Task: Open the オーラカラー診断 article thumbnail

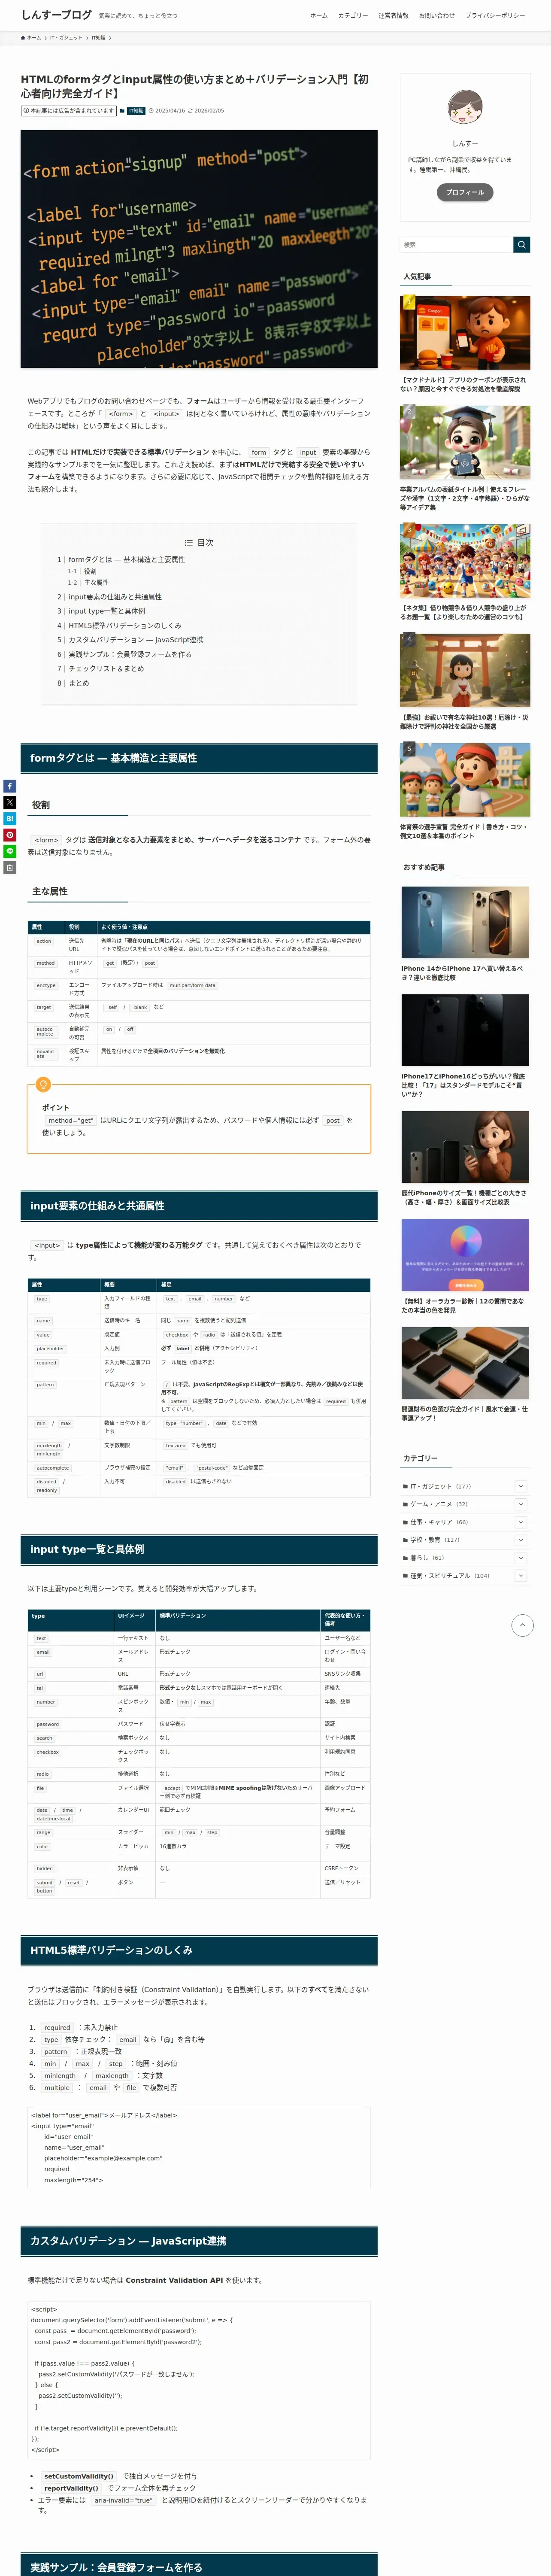Action: (465, 1255)
